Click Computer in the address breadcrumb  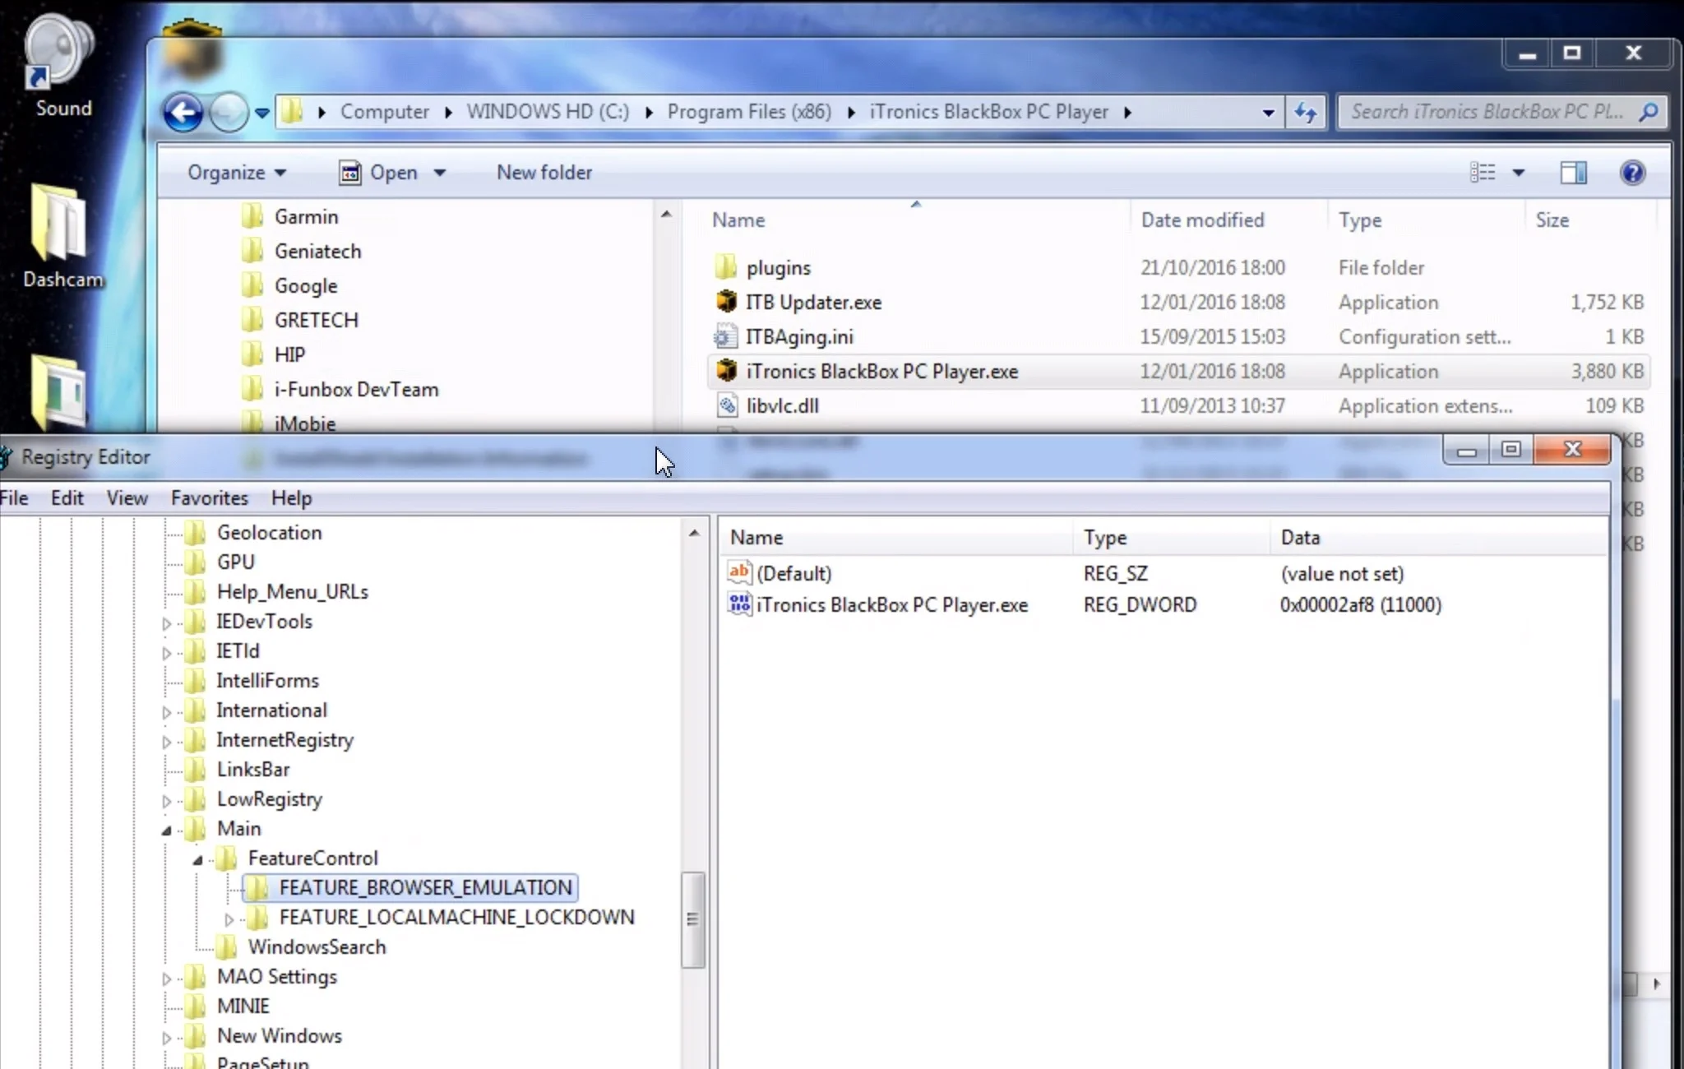[384, 112]
